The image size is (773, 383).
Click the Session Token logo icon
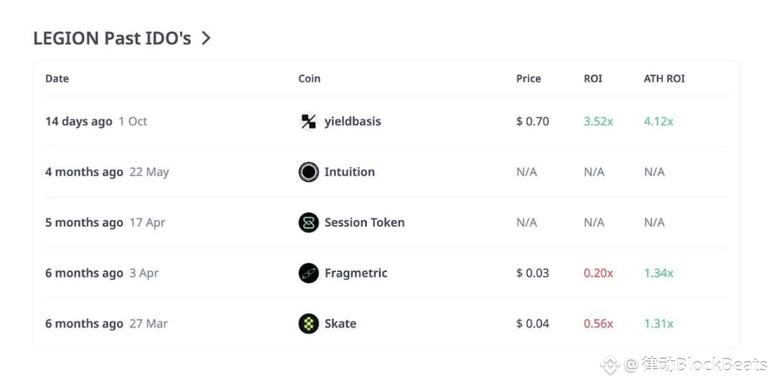tap(308, 223)
